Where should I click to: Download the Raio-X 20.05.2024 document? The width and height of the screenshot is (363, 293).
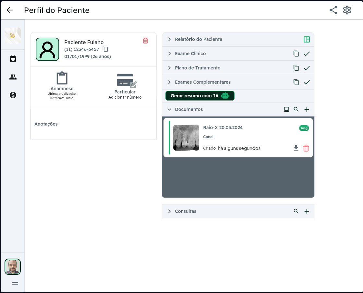pyautogui.click(x=296, y=148)
